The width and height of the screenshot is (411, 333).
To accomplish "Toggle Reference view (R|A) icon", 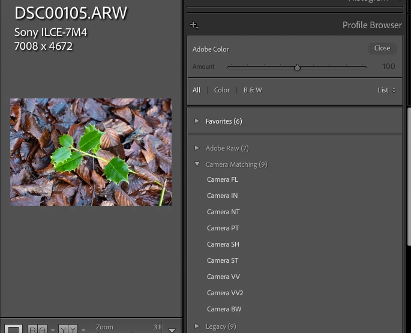I will 37,329.
